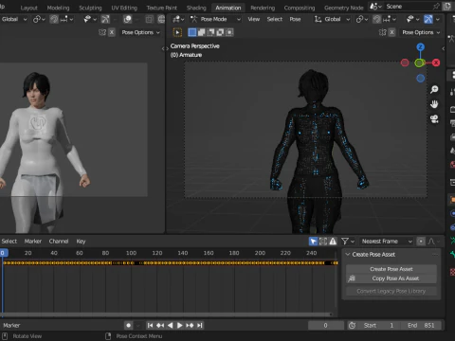Set selection mode to new selection box icon
The height and width of the screenshot is (341, 455).
coord(191,32)
